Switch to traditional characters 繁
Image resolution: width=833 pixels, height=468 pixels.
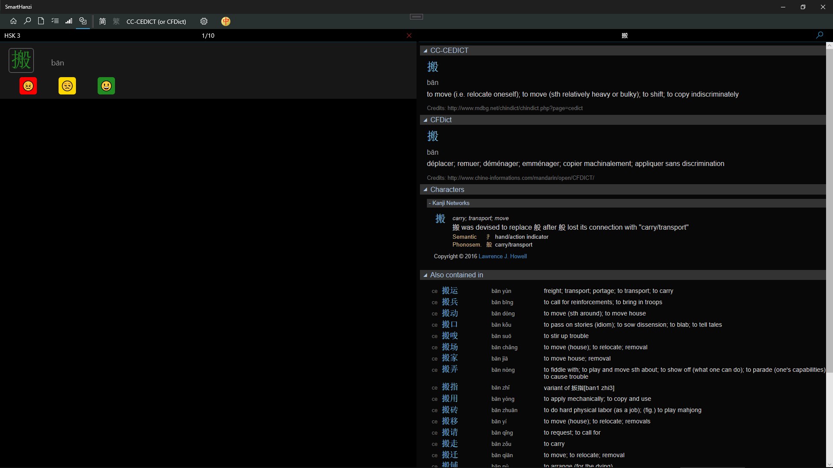[x=116, y=21]
